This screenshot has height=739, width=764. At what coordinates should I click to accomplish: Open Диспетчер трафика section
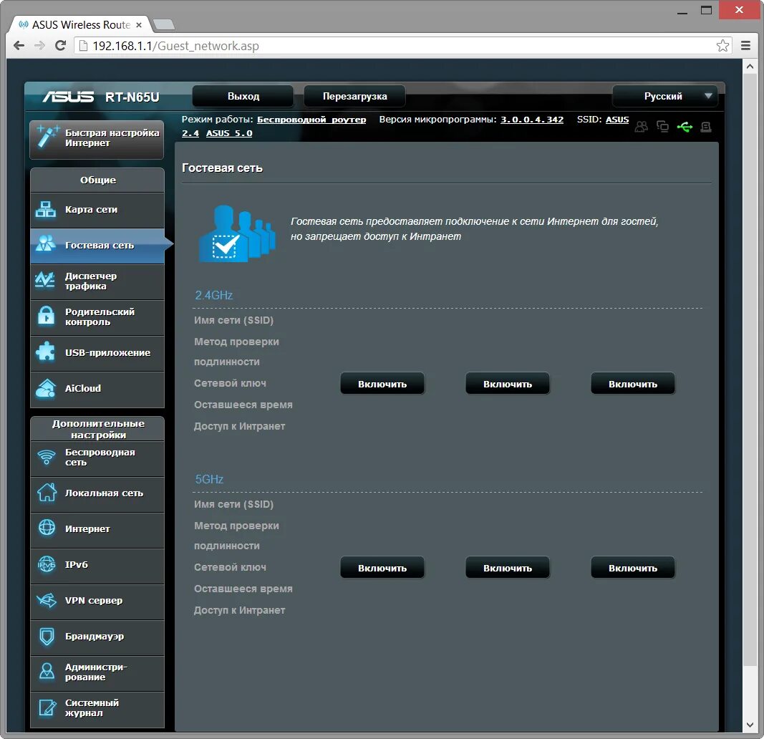97,281
